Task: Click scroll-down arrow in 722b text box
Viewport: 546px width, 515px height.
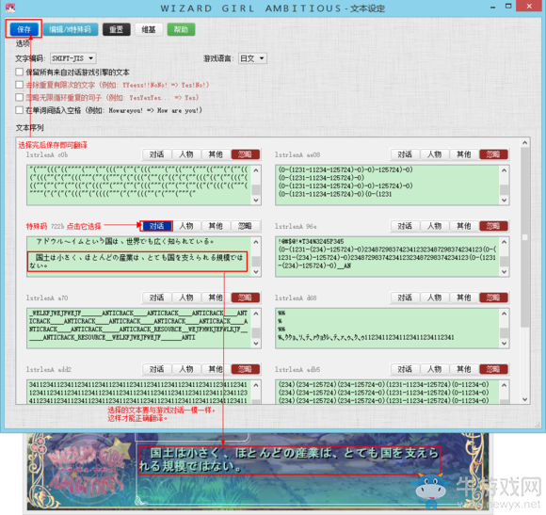Action: 256,272
